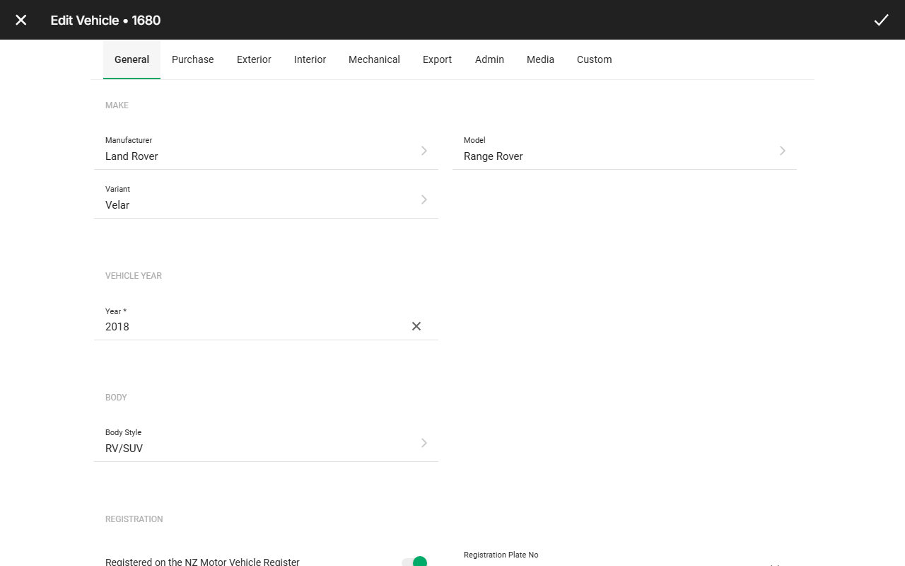Open the Model selector chevron
This screenshot has width=905, height=566.
coord(783,151)
